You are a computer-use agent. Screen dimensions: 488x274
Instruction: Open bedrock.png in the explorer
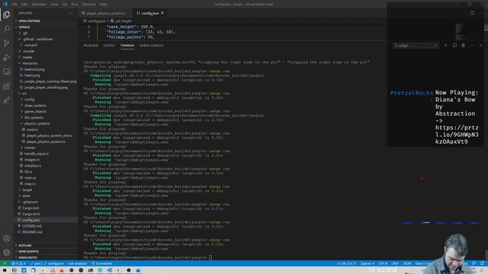(x=34, y=69)
